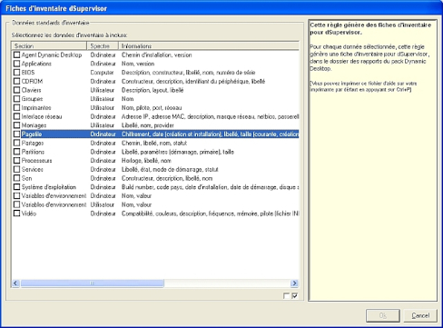Viewport: 443px width, 328px height.
Task: Select the 'Agent Dynamic Desktop' row label
Action: pyautogui.click(x=52, y=55)
